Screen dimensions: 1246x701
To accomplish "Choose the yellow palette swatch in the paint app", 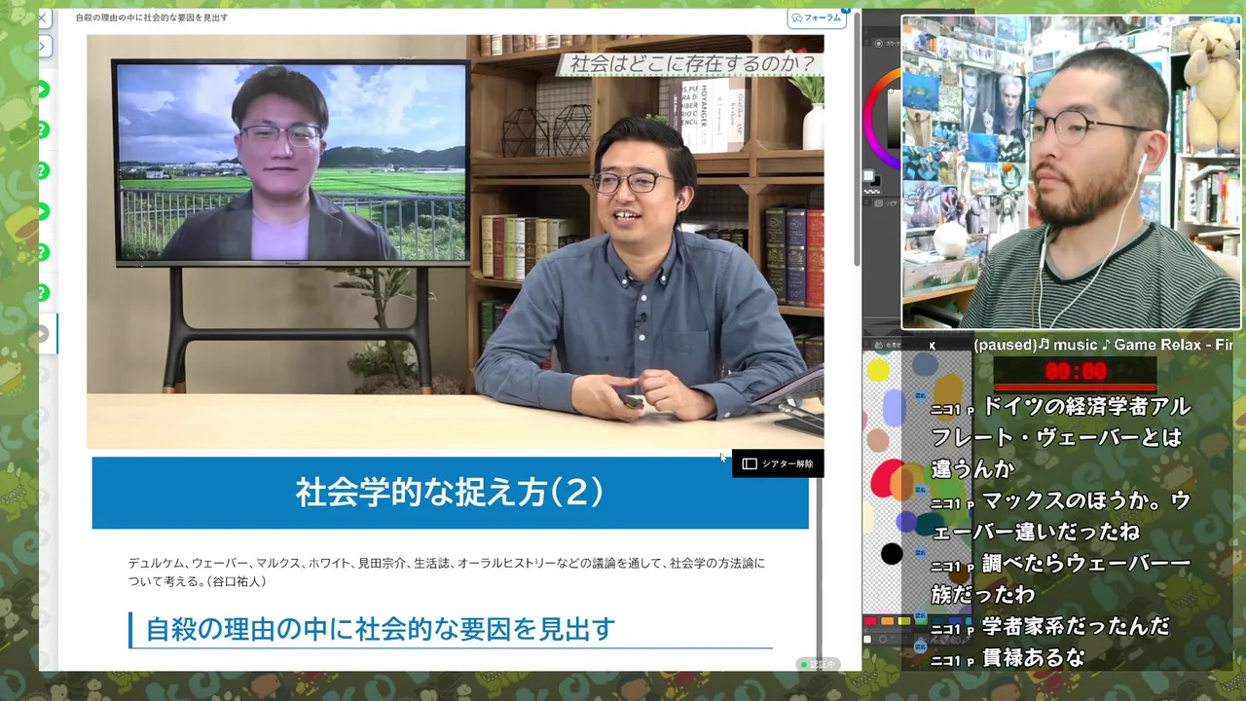I will click(x=903, y=621).
